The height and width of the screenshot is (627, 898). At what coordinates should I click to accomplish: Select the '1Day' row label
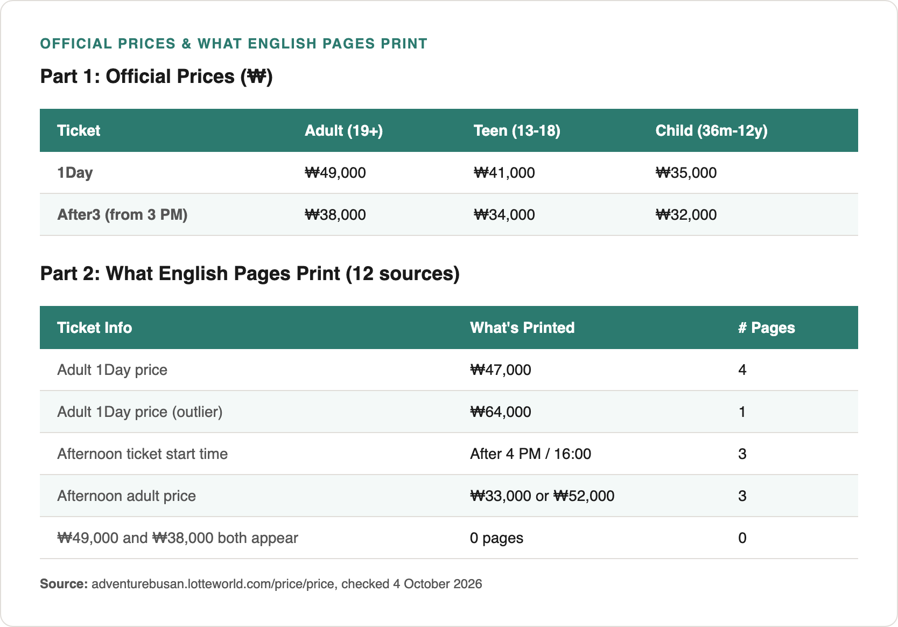pyautogui.click(x=75, y=172)
